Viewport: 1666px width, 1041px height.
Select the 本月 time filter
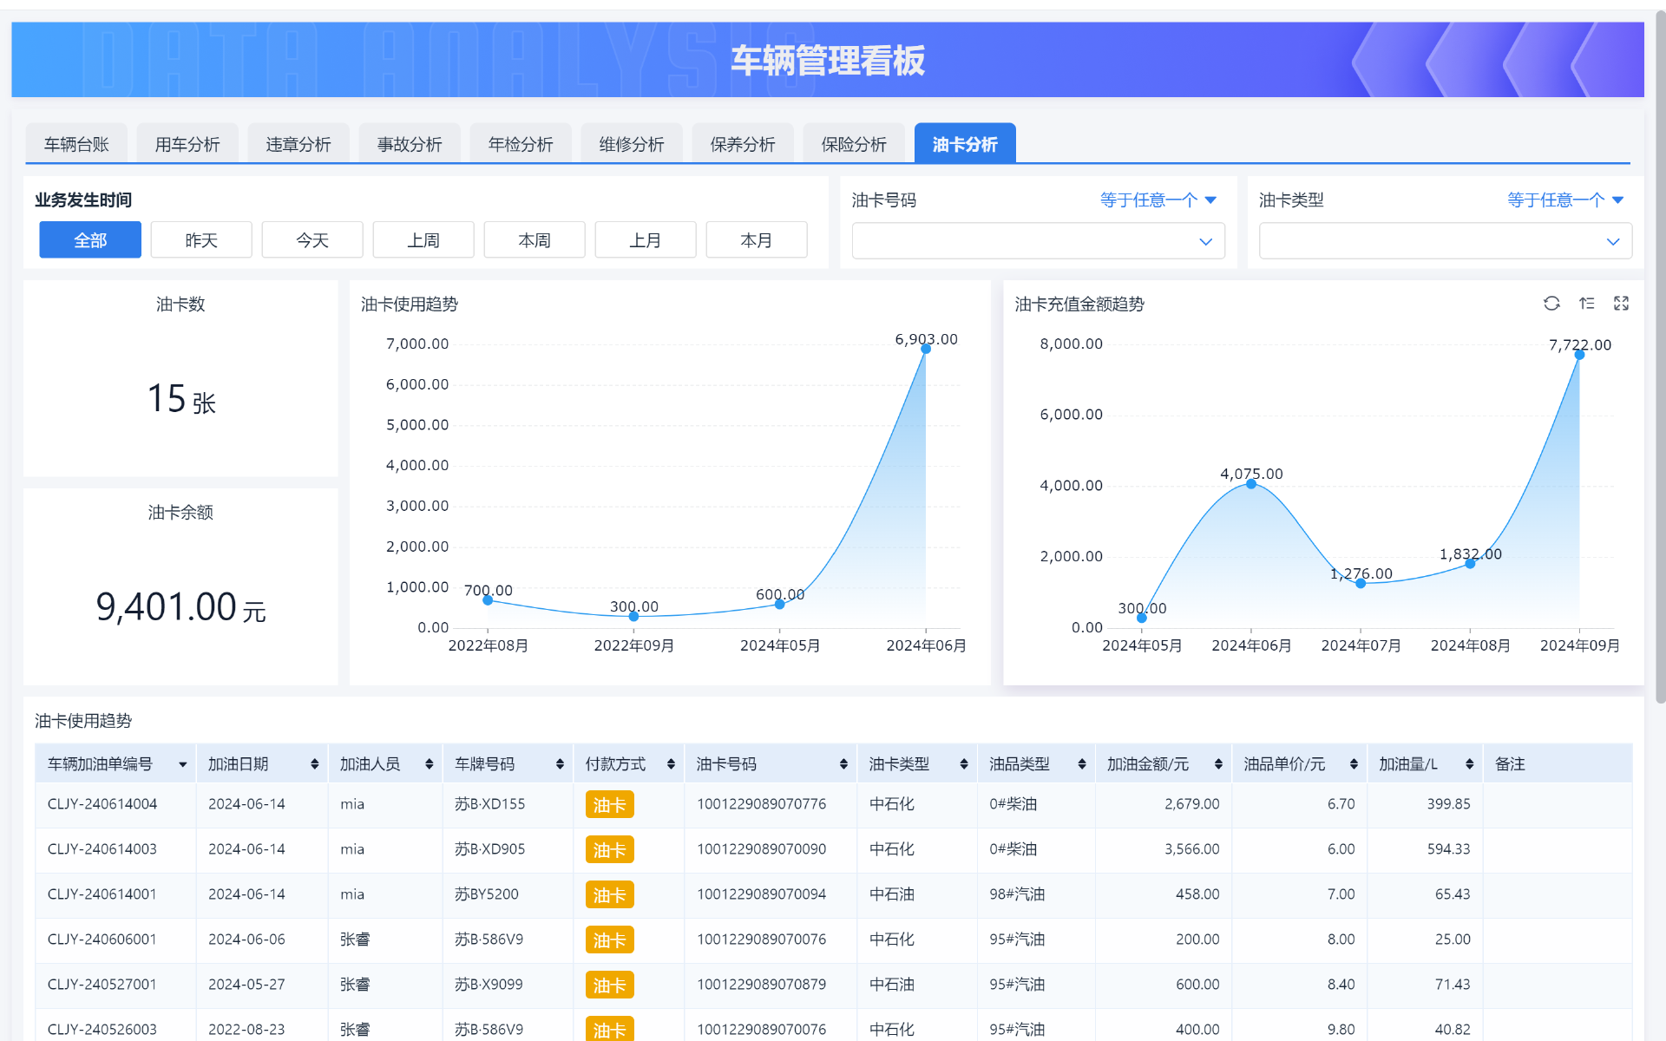point(756,240)
